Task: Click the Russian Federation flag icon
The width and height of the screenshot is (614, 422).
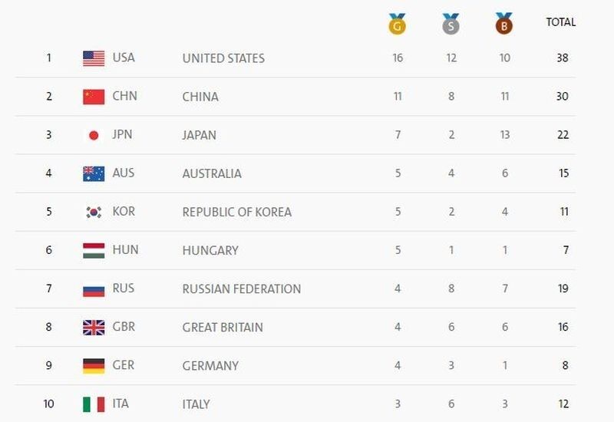Action: coord(94,289)
